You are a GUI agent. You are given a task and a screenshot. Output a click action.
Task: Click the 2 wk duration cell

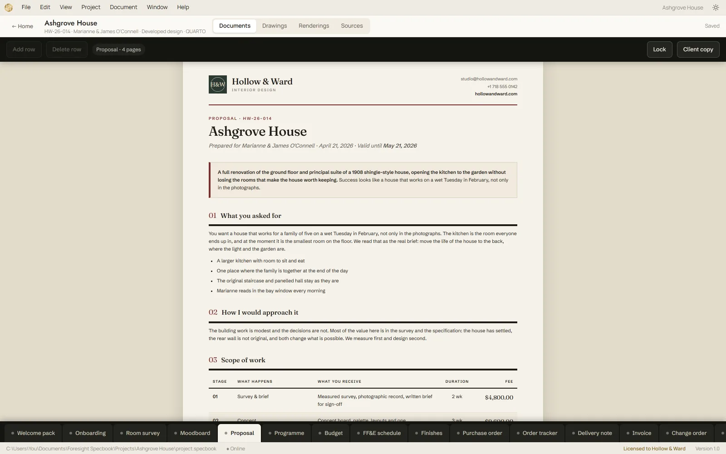click(457, 397)
